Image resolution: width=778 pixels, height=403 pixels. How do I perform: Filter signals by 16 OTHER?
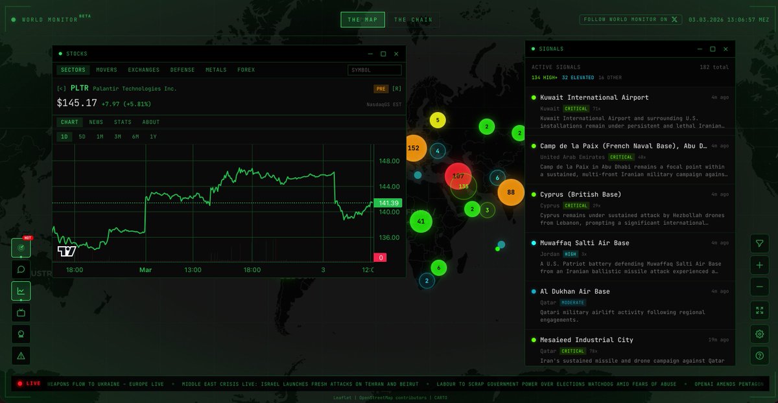click(610, 78)
